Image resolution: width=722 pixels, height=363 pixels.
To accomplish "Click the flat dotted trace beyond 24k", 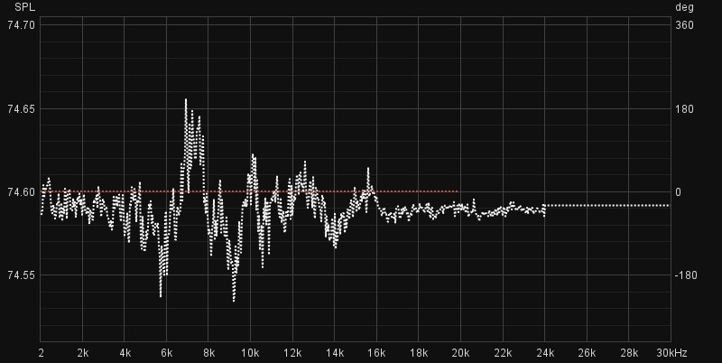I will point(607,206).
